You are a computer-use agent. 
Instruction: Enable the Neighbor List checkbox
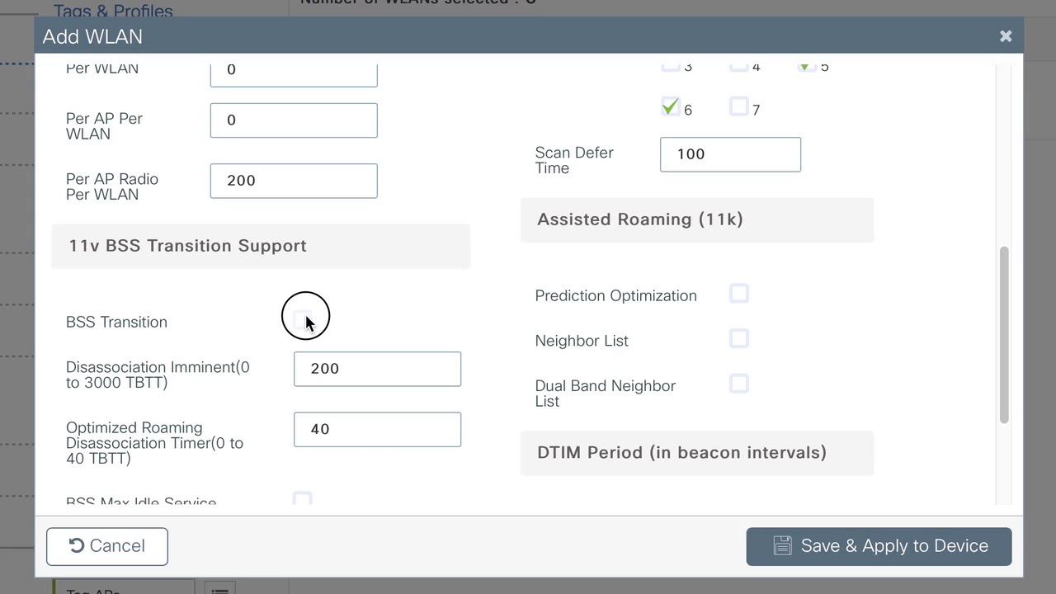point(739,339)
